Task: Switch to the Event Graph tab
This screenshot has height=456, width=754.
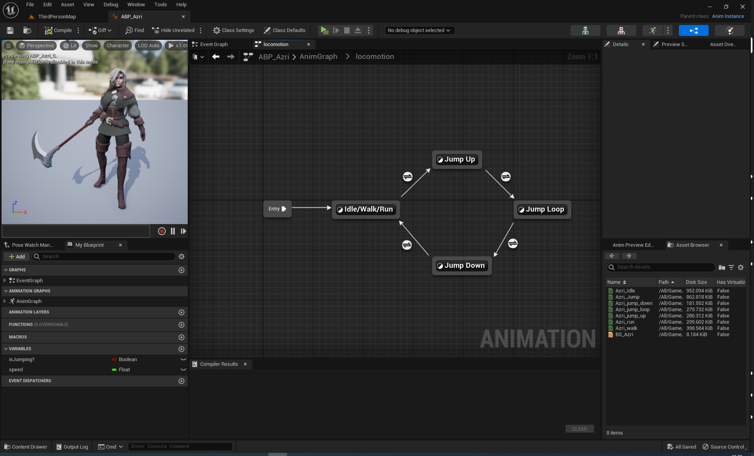Action: point(213,44)
